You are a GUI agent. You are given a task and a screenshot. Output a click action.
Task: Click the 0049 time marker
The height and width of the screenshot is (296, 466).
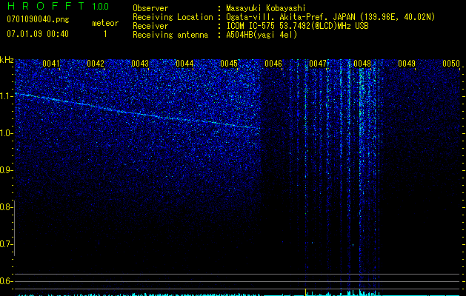click(x=407, y=64)
